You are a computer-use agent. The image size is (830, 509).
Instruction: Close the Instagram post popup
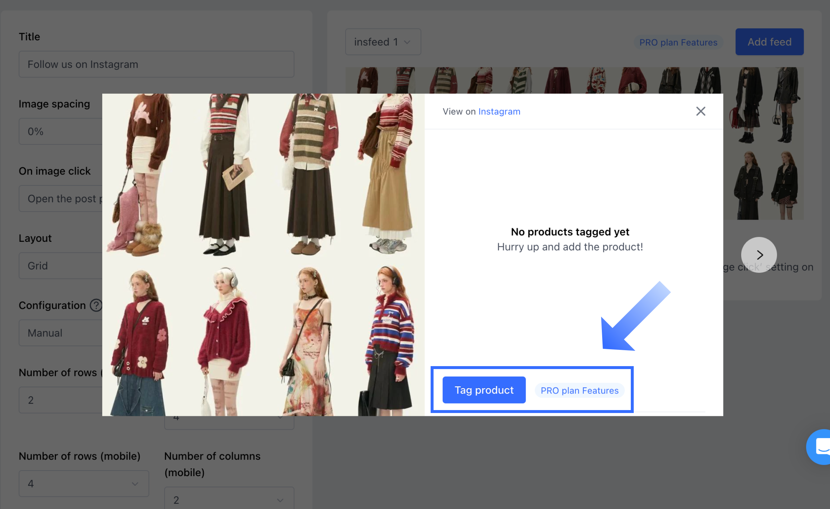700,111
